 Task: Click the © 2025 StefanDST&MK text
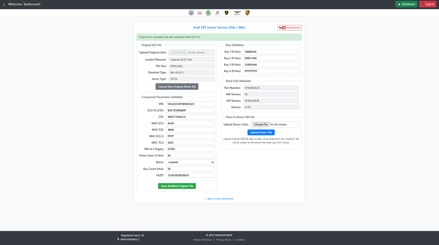[x=219, y=235]
